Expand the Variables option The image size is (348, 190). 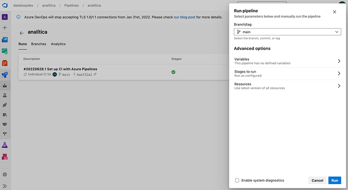pos(287,61)
